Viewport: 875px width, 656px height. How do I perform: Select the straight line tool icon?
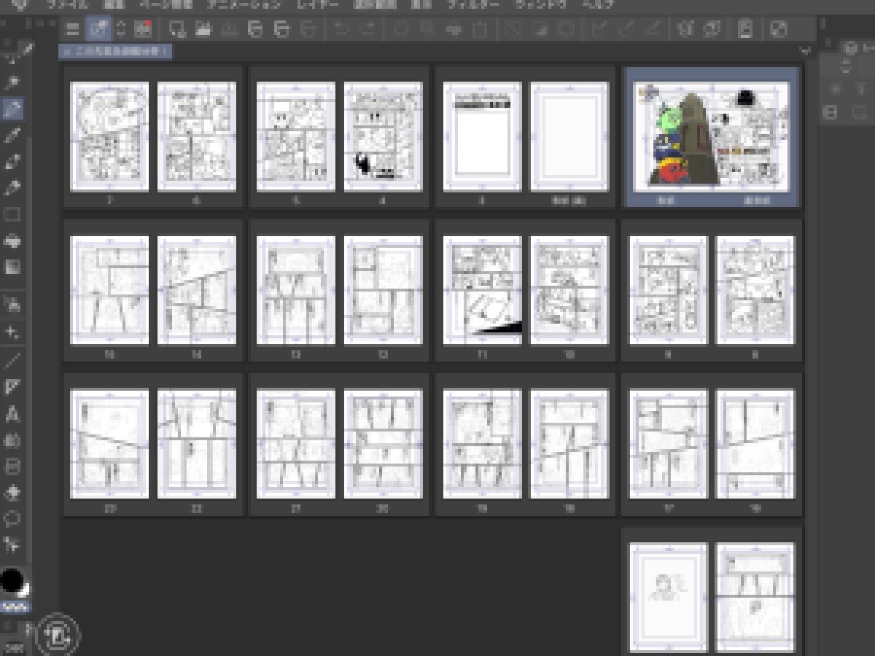point(12,360)
